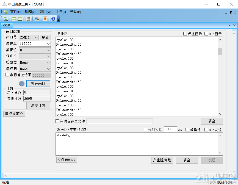Viewport: 238px width, 185px height.
Task: Expand the 流控制 None dropdown
Action: (48, 69)
